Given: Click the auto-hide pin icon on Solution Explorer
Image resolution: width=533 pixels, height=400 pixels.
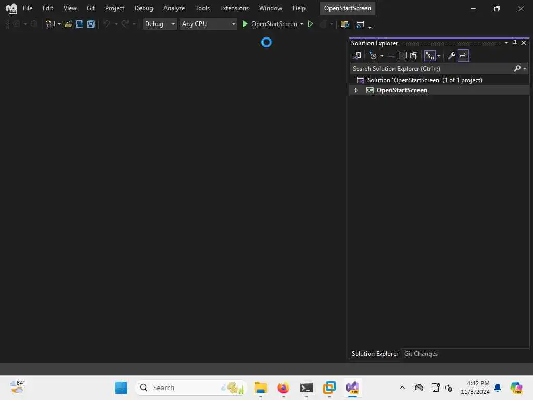Looking at the screenshot, I should [x=515, y=43].
